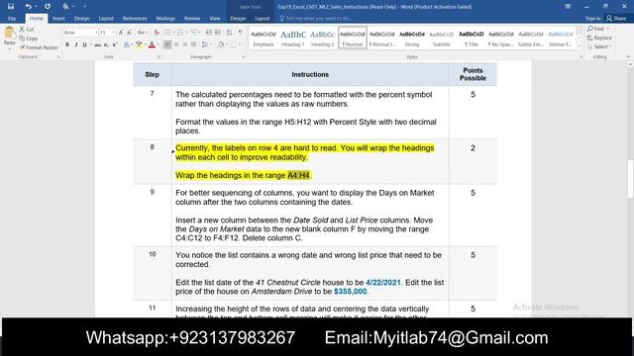Click the Increase Indent icon

click(218, 33)
